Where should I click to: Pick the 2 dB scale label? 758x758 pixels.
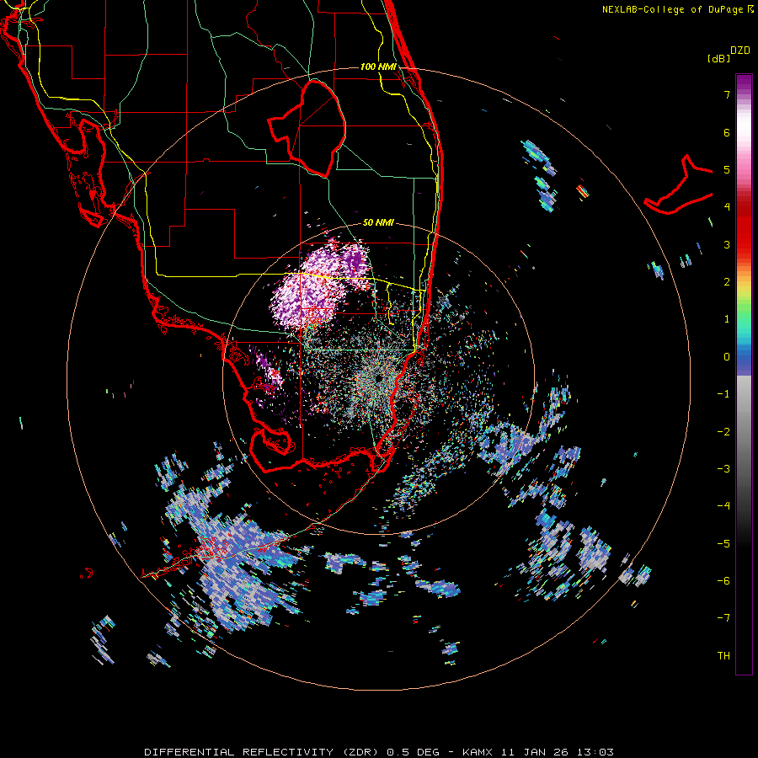tap(727, 282)
